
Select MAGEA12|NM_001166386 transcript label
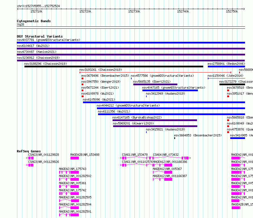point(170,162)
